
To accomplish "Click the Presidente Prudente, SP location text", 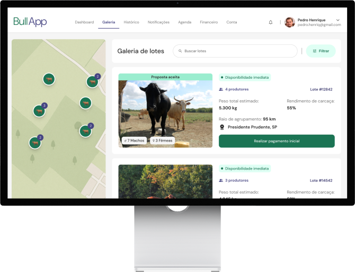I will pyautogui.click(x=252, y=127).
